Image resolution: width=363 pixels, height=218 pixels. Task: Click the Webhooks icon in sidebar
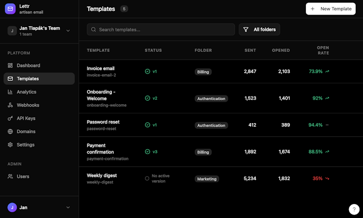tap(11, 105)
